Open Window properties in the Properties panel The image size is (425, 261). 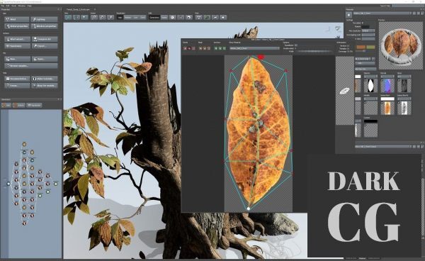coord(45,26)
